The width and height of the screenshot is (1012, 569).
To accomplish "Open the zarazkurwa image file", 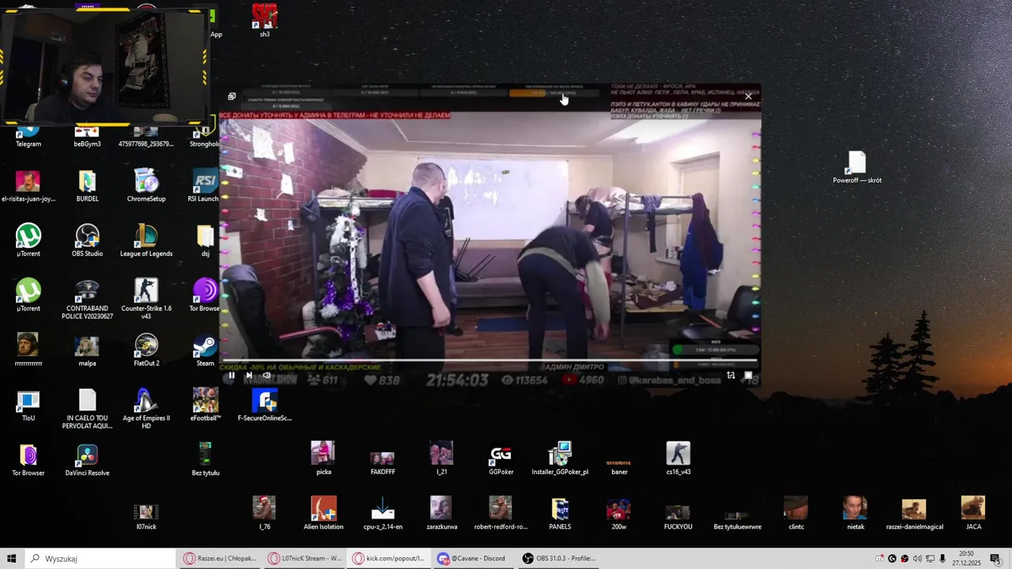I will coord(441,514).
